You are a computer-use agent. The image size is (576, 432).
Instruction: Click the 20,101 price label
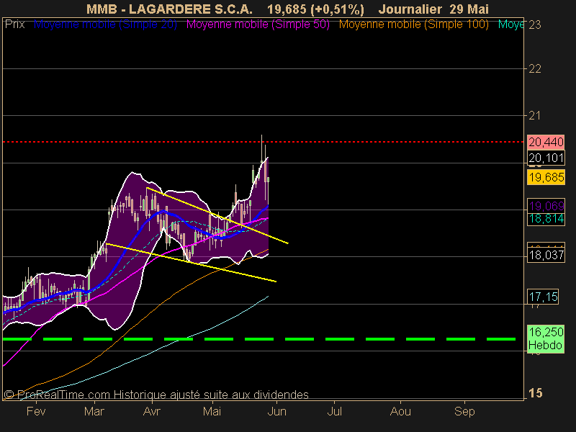tap(546, 158)
